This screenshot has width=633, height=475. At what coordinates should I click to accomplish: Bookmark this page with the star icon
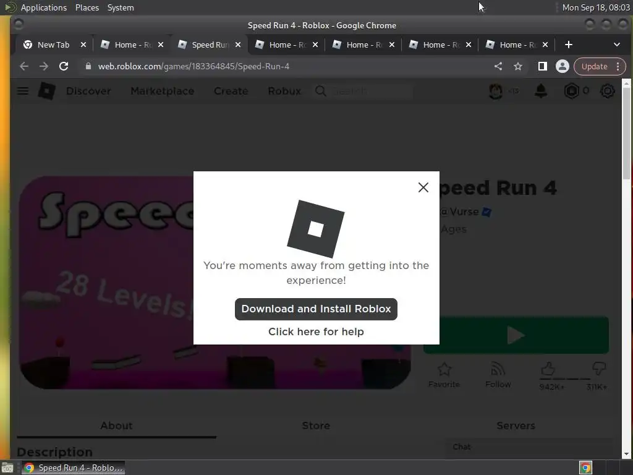518,66
